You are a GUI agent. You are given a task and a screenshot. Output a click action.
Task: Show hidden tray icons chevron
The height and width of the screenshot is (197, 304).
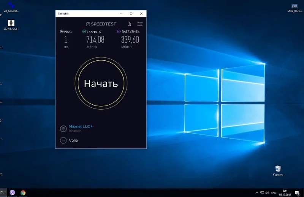(x=257, y=193)
